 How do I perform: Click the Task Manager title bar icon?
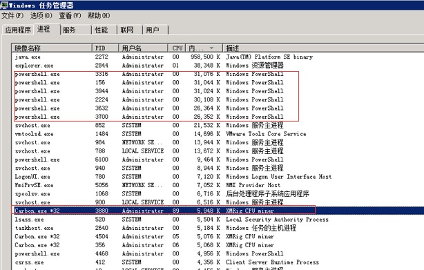click(x=4, y=5)
